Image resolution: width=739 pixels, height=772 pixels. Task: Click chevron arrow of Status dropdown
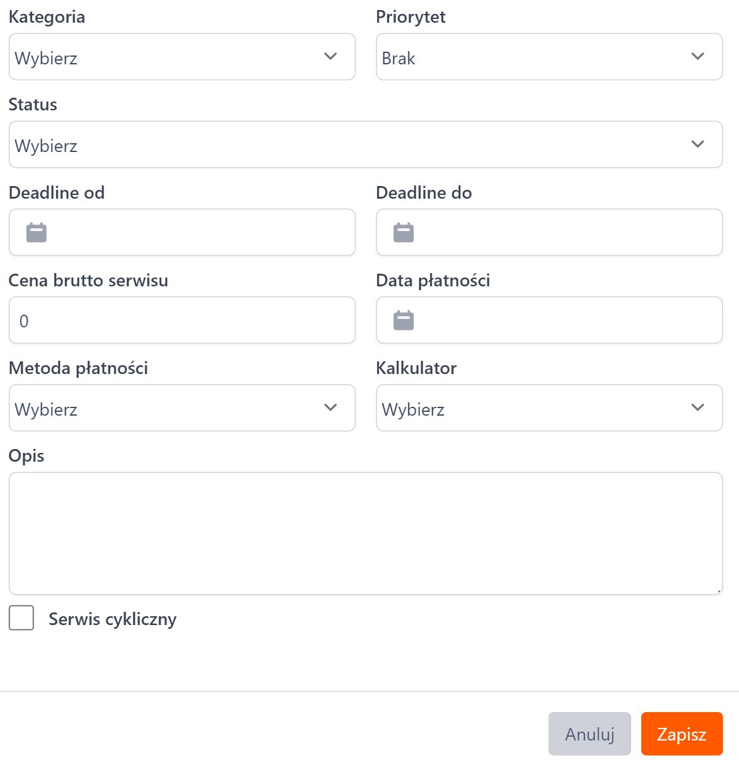(697, 144)
